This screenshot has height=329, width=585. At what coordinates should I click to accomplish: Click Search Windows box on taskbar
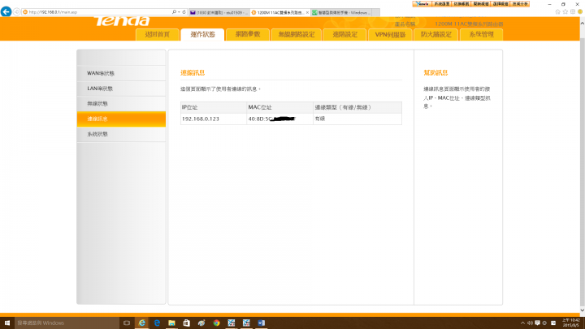(67, 323)
